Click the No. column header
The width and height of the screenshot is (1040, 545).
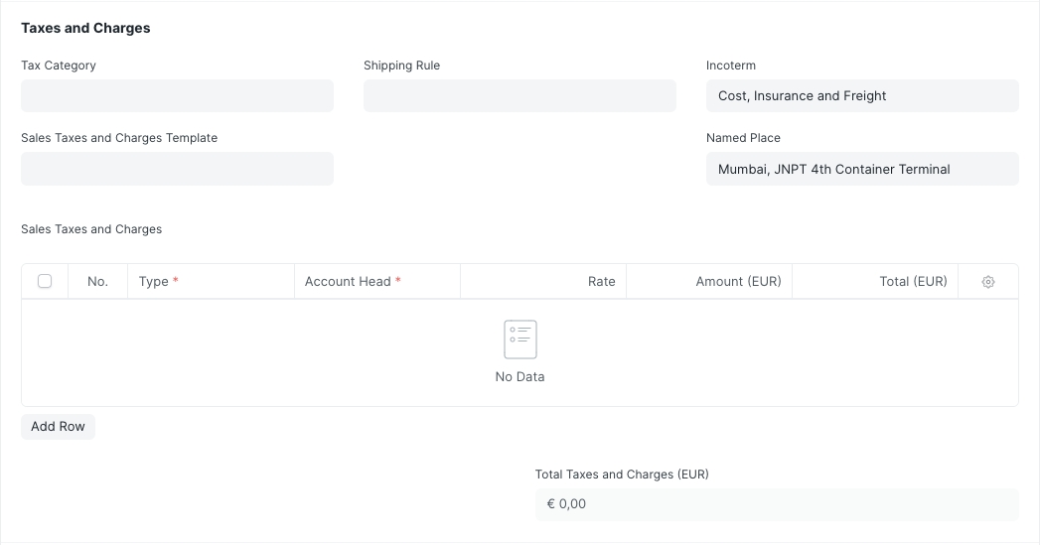tap(97, 282)
